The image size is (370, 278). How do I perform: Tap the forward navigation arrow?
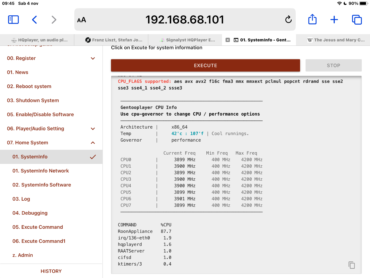pos(54,20)
